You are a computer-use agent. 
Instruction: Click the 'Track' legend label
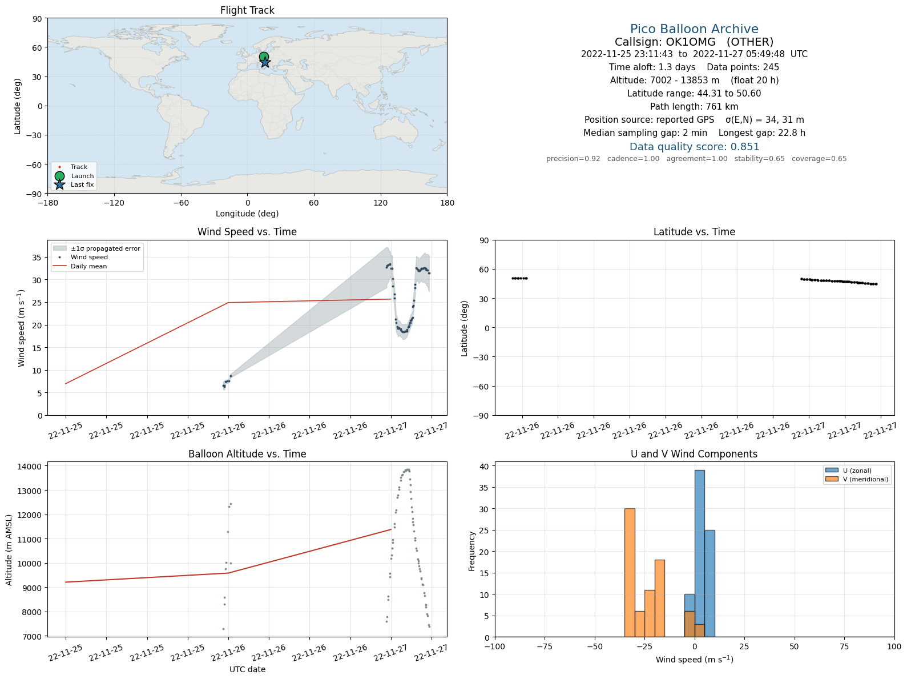click(79, 167)
